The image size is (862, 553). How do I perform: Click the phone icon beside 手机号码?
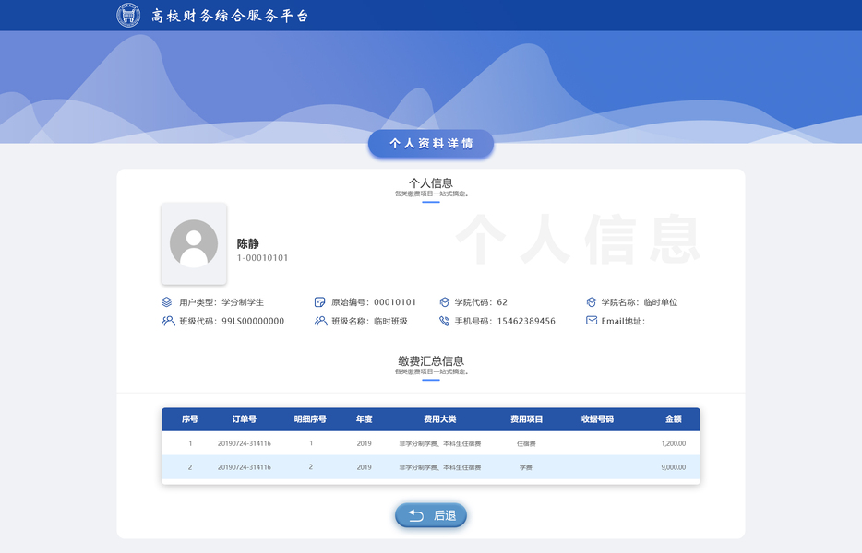click(444, 321)
